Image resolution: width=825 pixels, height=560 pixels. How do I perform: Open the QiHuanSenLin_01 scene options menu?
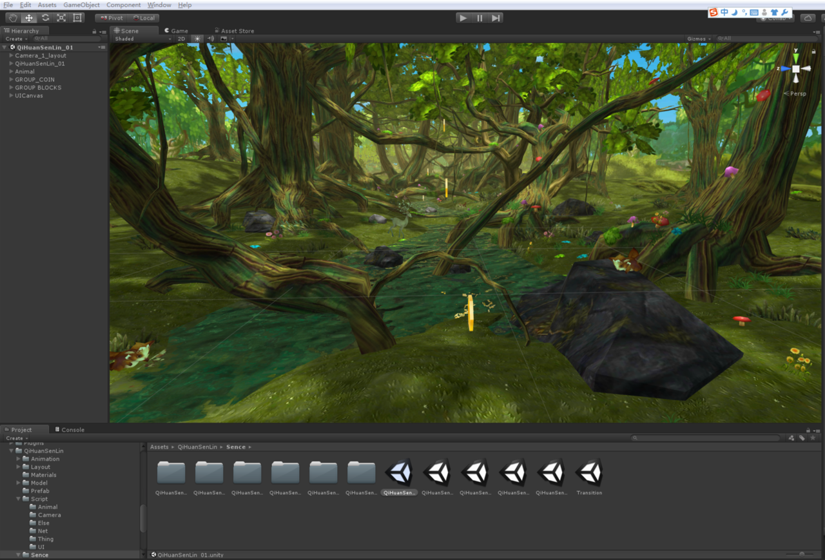102,47
